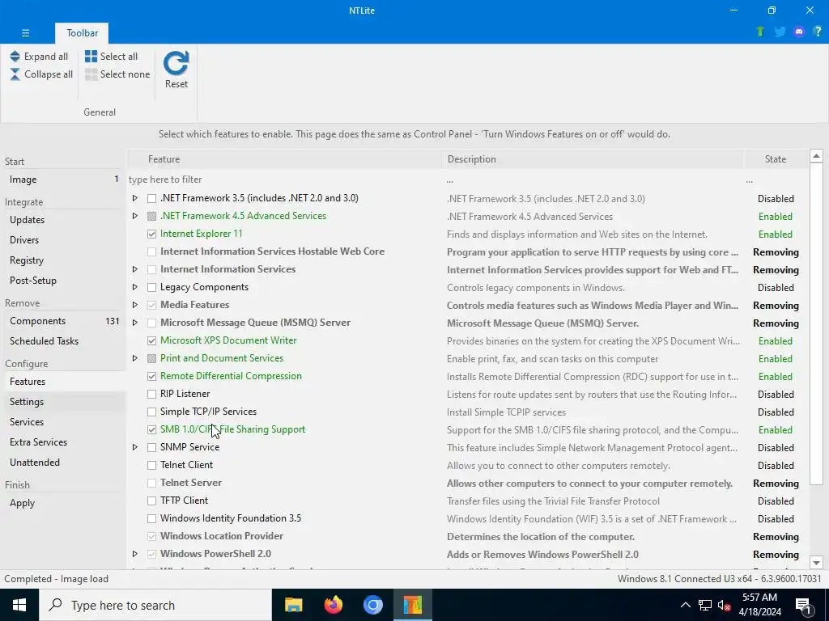829x621 pixels.
Task: Open the notification center icon
Action: click(x=804, y=606)
